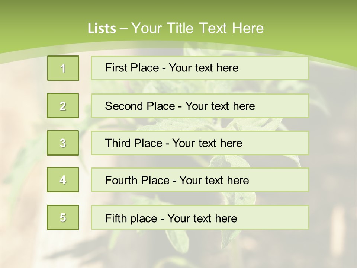Select the Fifth place text bar
This screenshot has height=268, width=357.
tap(200, 217)
